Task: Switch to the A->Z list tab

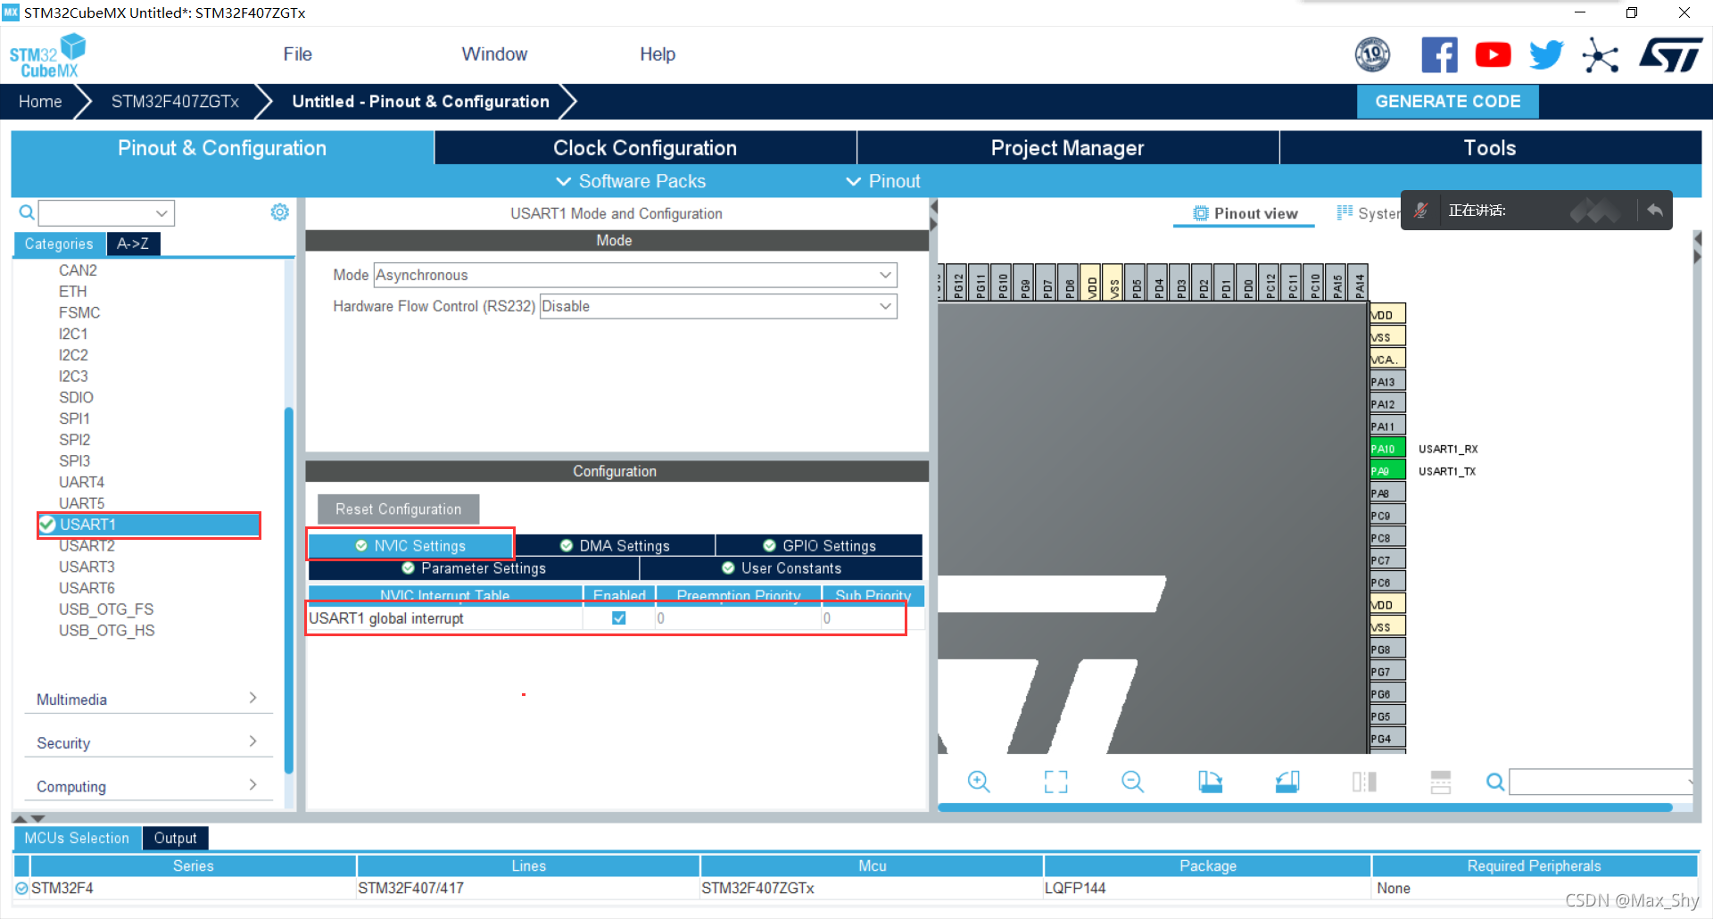Action: pos(133,244)
